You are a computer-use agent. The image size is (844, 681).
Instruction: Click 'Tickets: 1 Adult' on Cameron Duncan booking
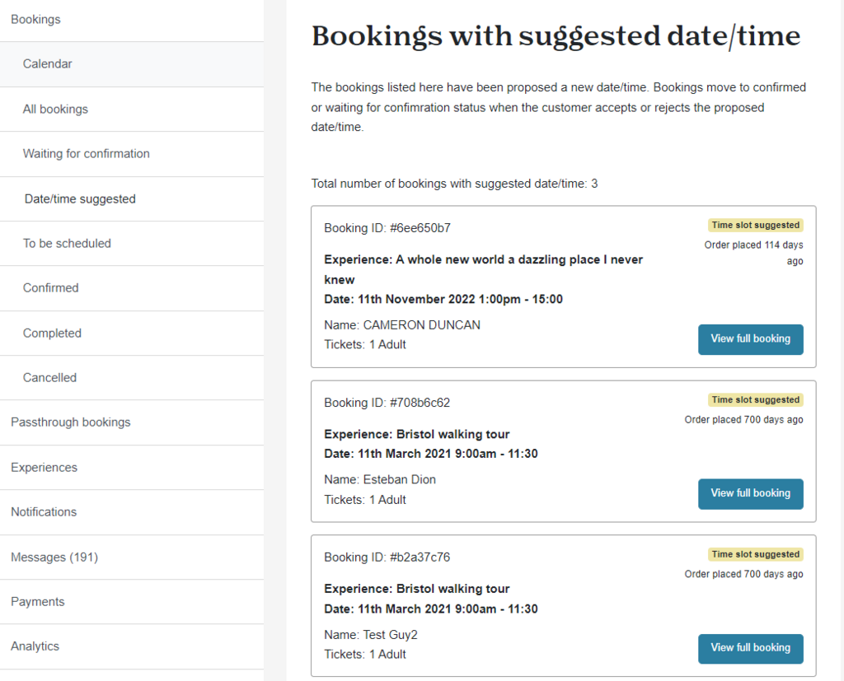click(x=365, y=345)
